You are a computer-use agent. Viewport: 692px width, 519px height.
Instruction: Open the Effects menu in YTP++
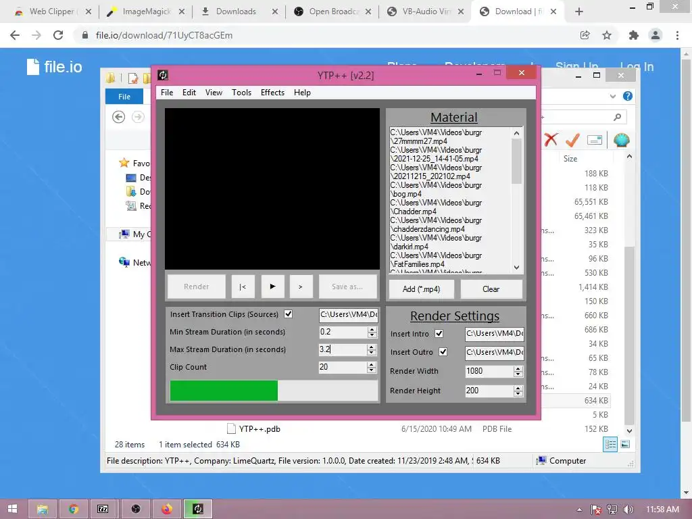click(x=272, y=92)
